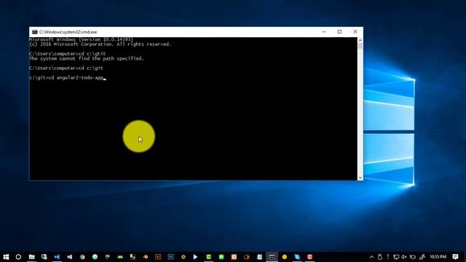Click the cmd.exe title bar system icon
Screen dimensions: 466x262
tap(34, 32)
